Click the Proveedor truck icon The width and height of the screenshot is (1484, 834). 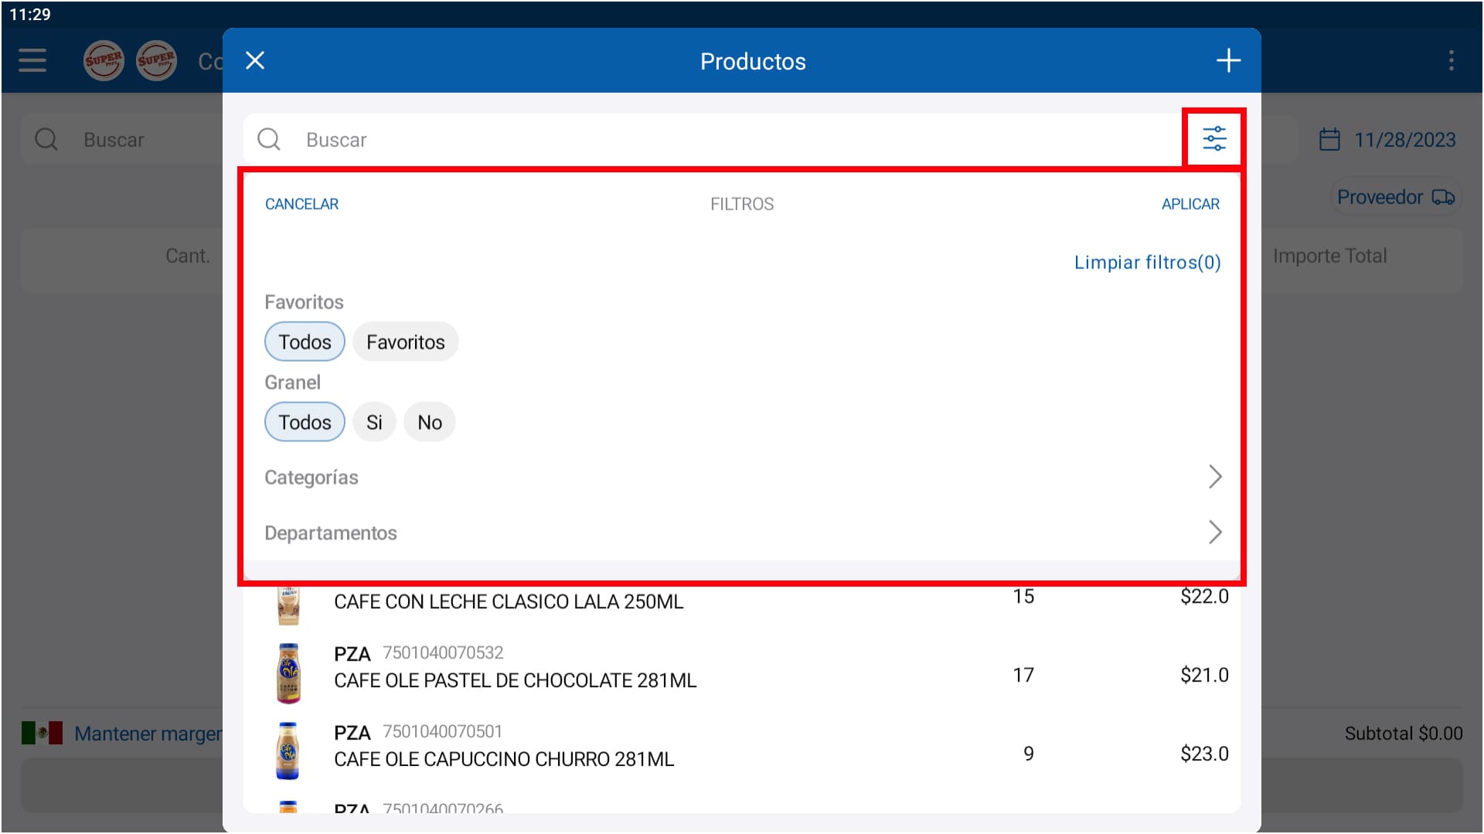pyautogui.click(x=1443, y=198)
